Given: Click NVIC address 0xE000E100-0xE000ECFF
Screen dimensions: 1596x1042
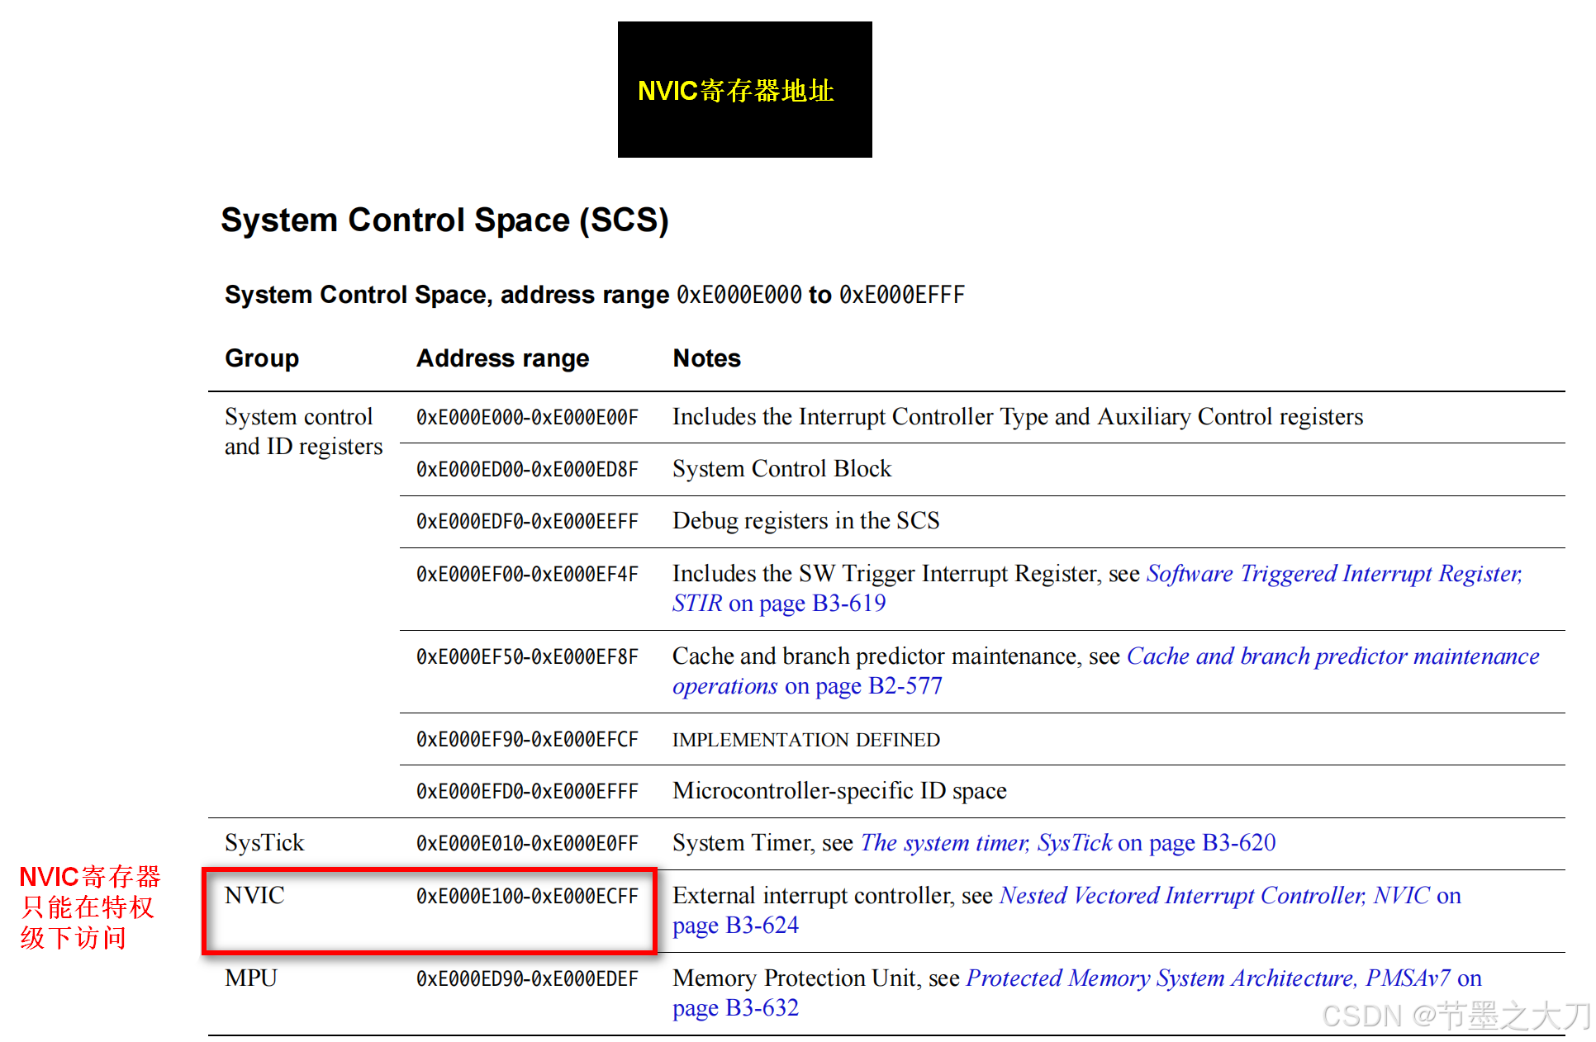Looking at the screenshot, I should click(527, 896).
